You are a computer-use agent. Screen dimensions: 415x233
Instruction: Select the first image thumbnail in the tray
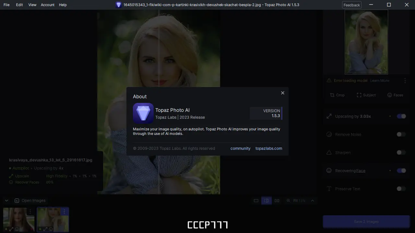point(19,219)
